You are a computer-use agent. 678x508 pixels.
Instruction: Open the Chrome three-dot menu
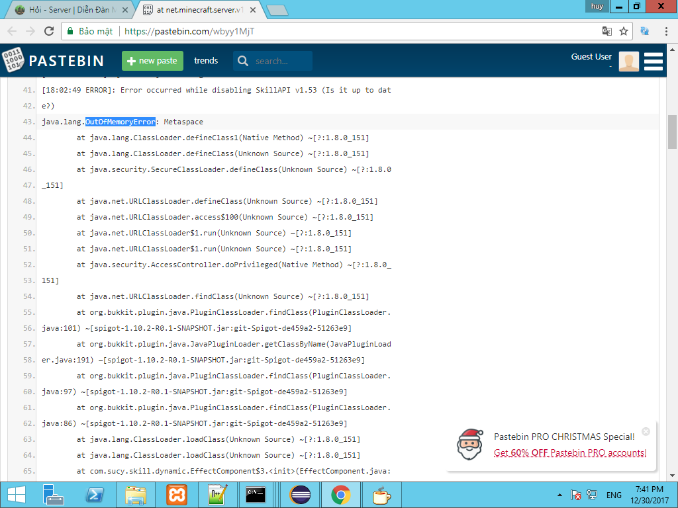[x=666, y=31]
